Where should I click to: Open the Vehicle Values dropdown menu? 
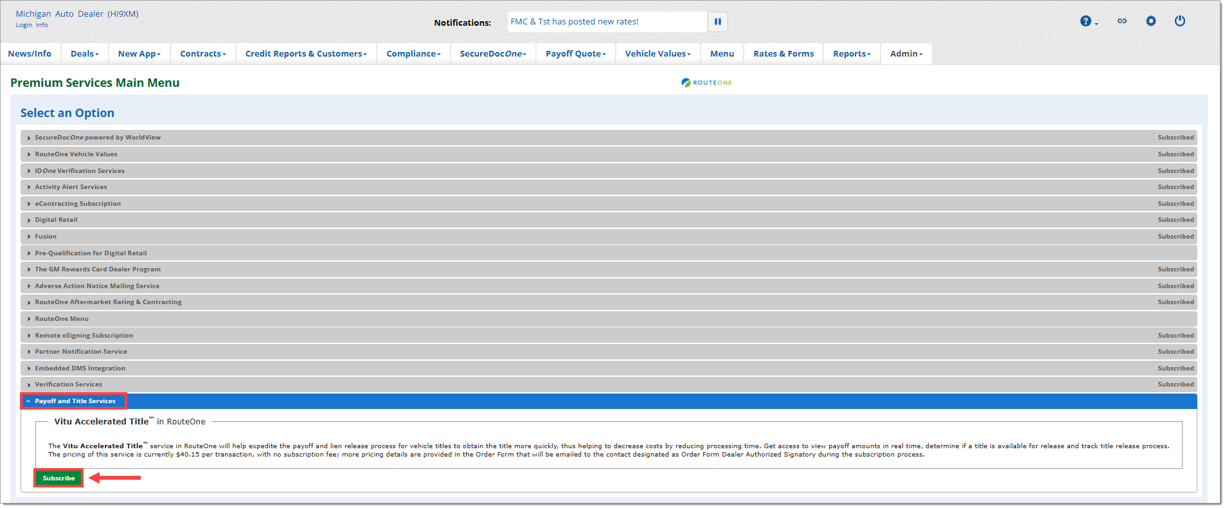[x=658, y=54]
